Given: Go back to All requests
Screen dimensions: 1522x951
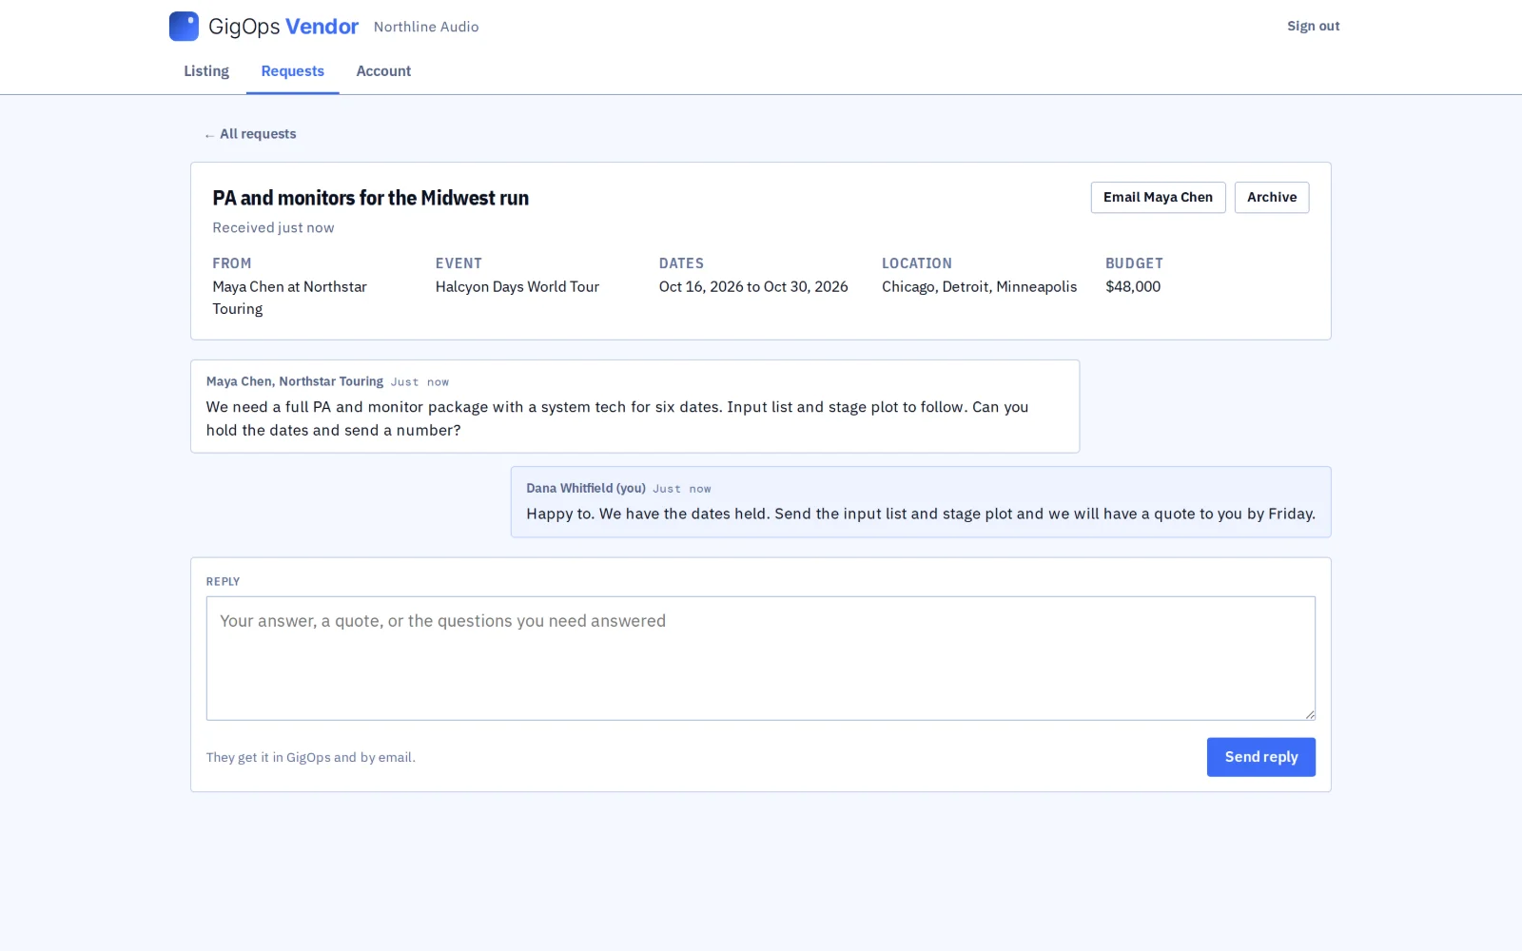Looking at the screenshot, I should pyautogui.click(x=250, y=134).
